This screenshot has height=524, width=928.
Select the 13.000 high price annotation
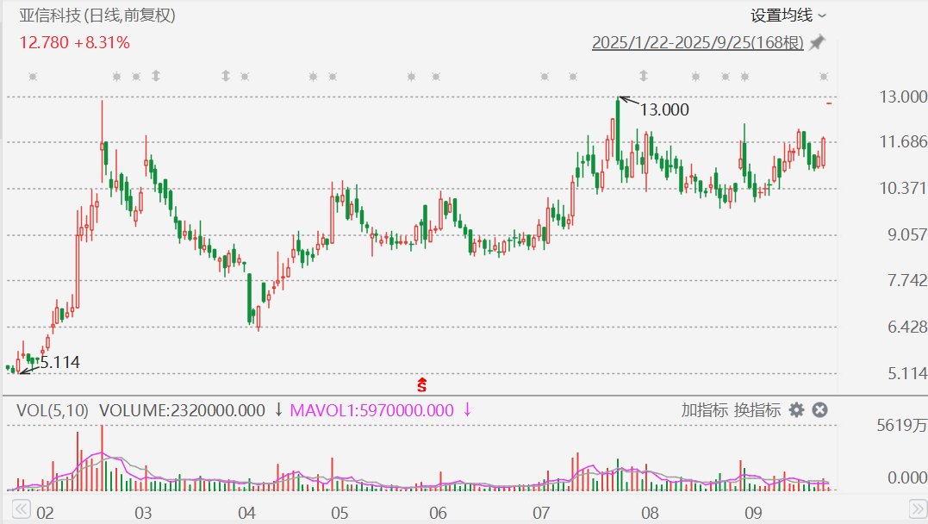pos(663,109)
